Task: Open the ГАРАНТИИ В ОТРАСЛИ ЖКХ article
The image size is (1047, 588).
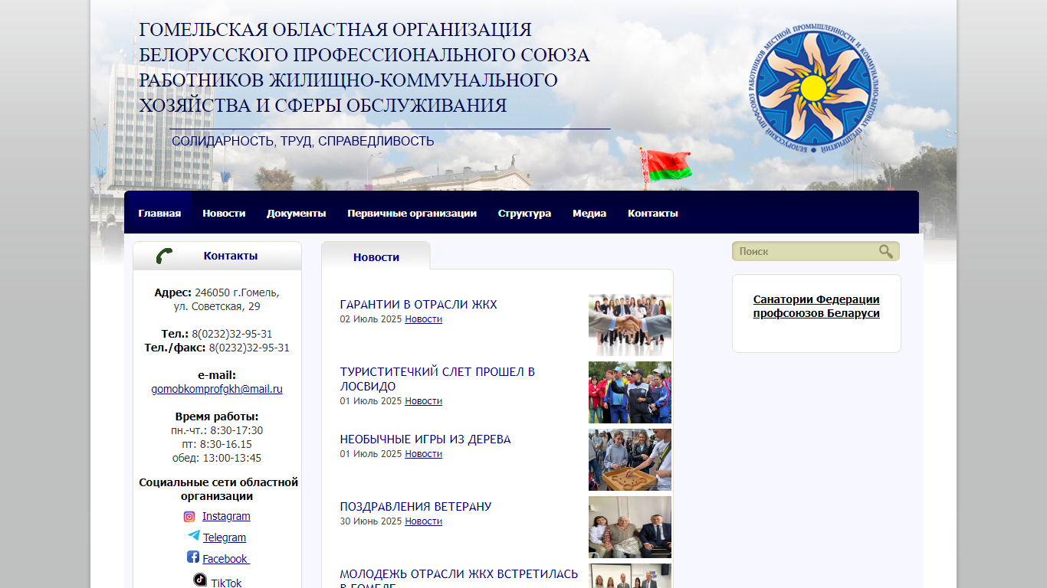Action: pyautogui.click(x=418, y=305)
